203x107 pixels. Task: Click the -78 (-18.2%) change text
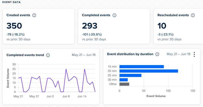(15, 35)
